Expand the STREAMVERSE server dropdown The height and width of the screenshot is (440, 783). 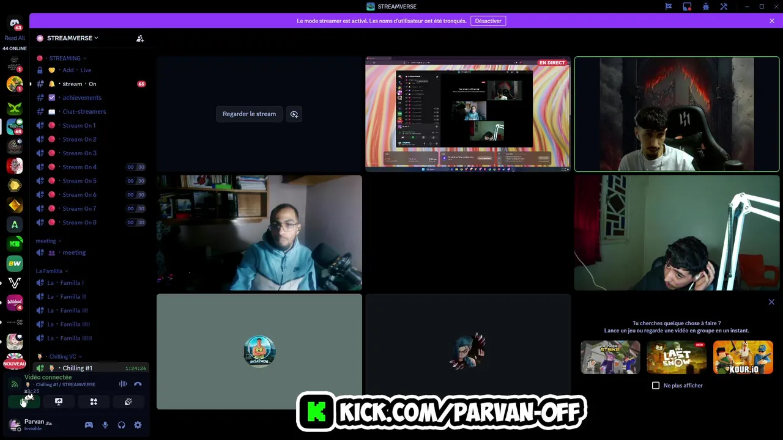[72, 38]
